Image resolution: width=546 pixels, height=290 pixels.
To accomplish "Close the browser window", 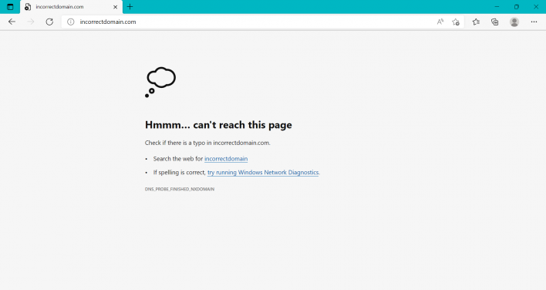I will pyautogui.click(x=536, y=7).
